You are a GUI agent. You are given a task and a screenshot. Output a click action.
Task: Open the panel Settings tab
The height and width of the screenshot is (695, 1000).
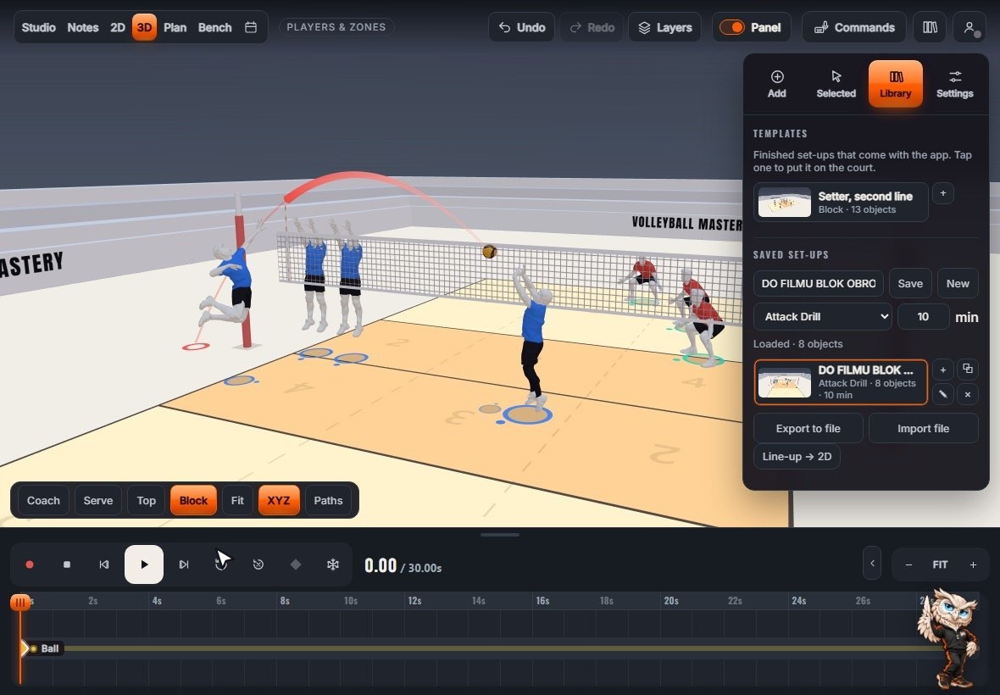click(x=955, y=84)
